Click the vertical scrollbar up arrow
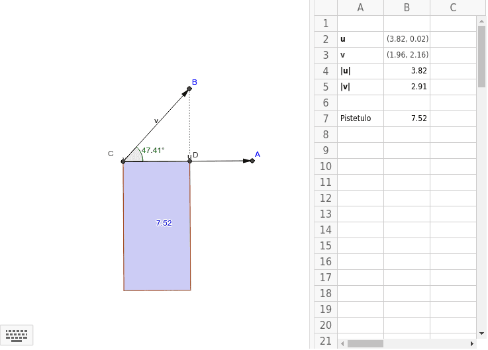488x350 pixels. point(481,21)
